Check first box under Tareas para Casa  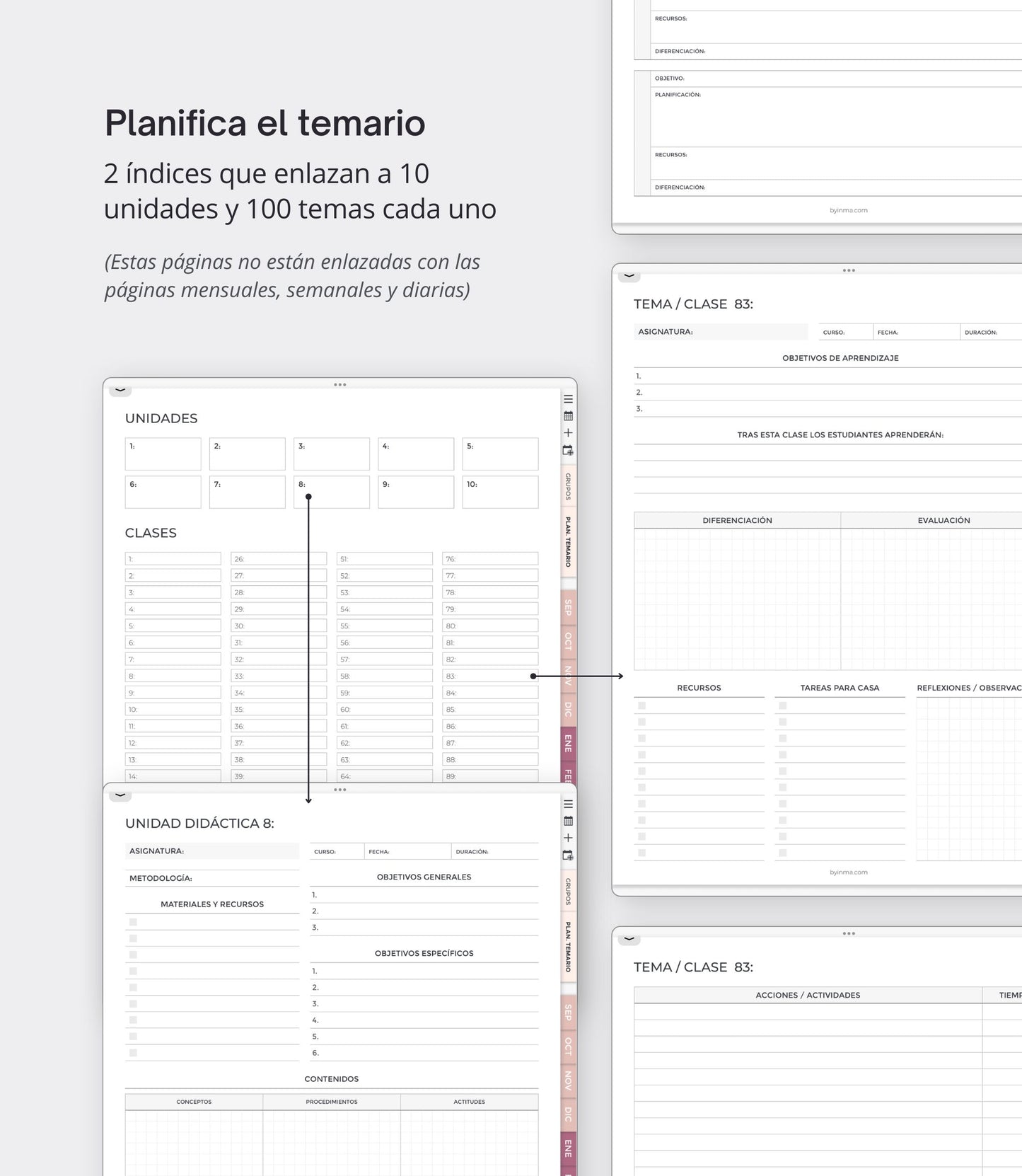pos(782,705)
